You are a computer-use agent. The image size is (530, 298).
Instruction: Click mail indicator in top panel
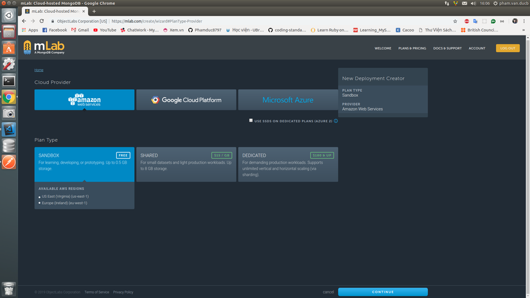coord(464,3)
